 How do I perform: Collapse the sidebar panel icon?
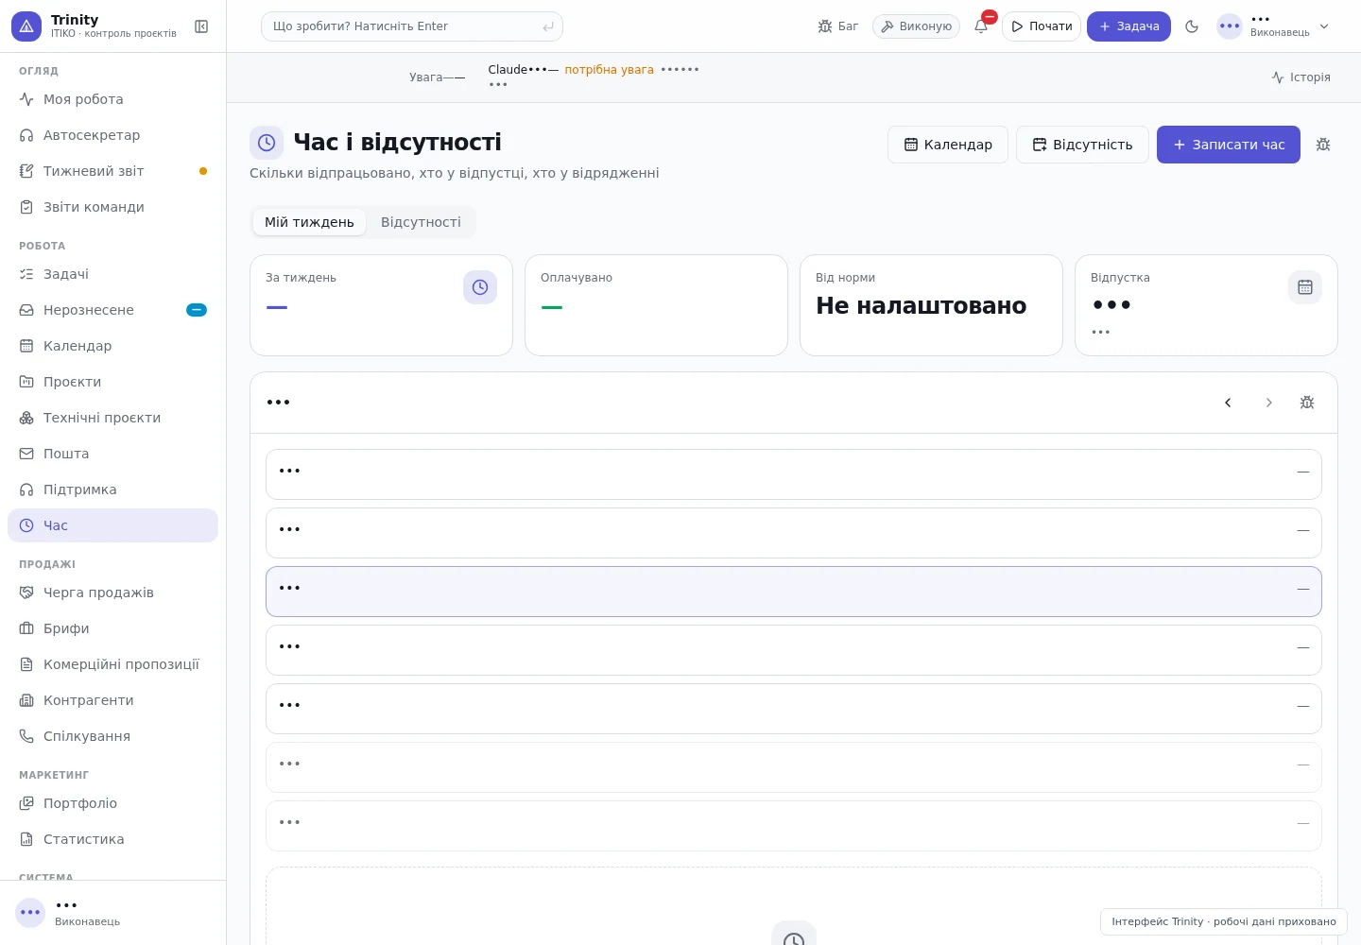click(201, 26)
